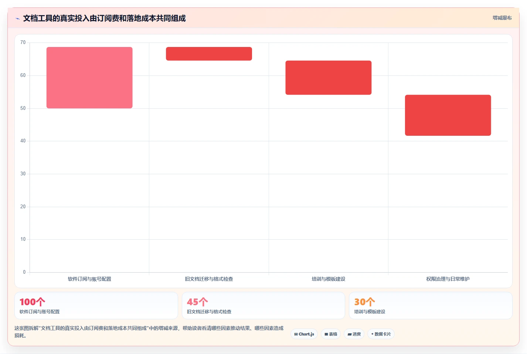Click the x-axis label 旧文档迁移与格式检查
The width and height of the screenshot is (527, 354).
pyautogui.click(x=209, y=279)
